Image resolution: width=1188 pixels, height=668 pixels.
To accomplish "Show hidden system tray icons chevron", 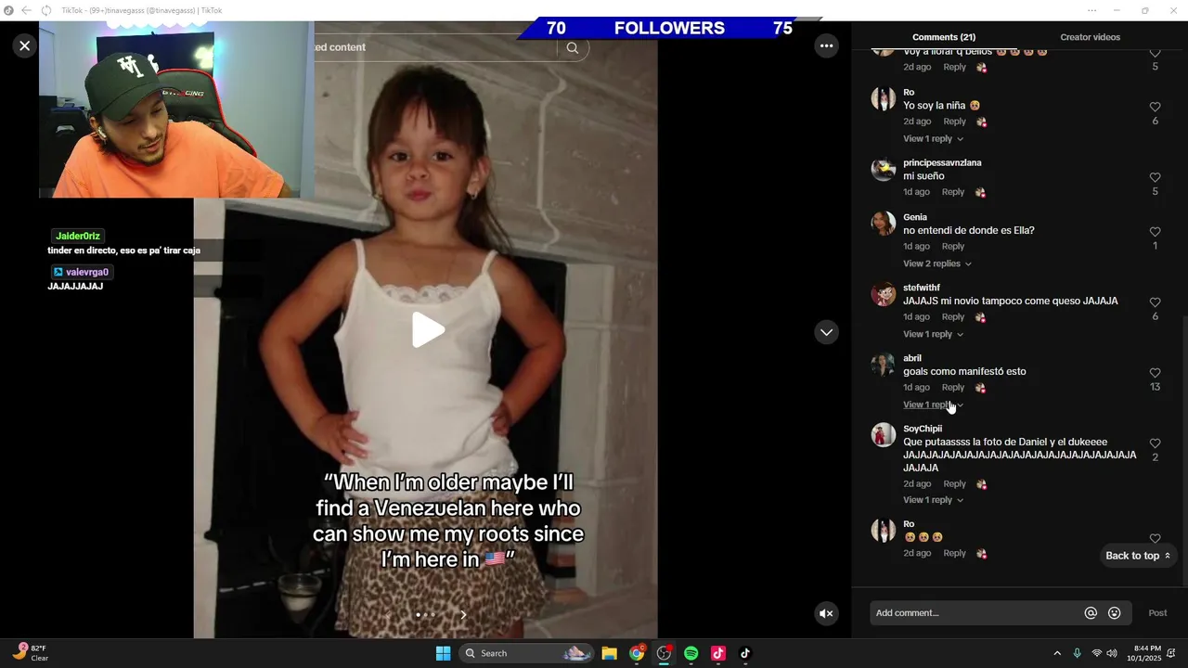I will tap(1056, 653).
